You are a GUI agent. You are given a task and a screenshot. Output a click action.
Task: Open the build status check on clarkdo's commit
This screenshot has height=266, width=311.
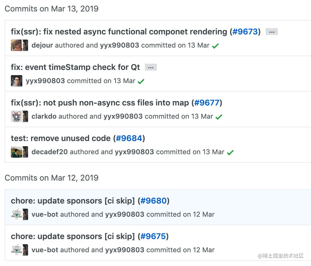219,117
